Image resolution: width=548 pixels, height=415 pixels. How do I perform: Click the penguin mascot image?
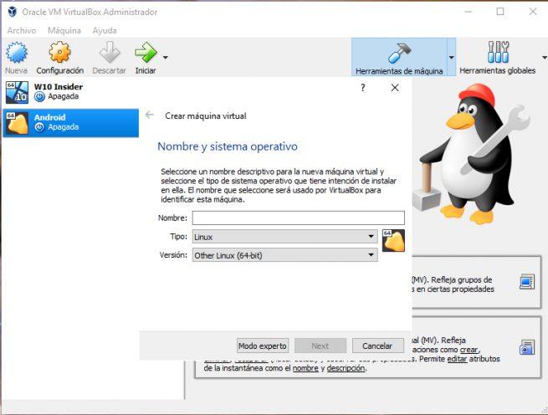click(472, 154)
